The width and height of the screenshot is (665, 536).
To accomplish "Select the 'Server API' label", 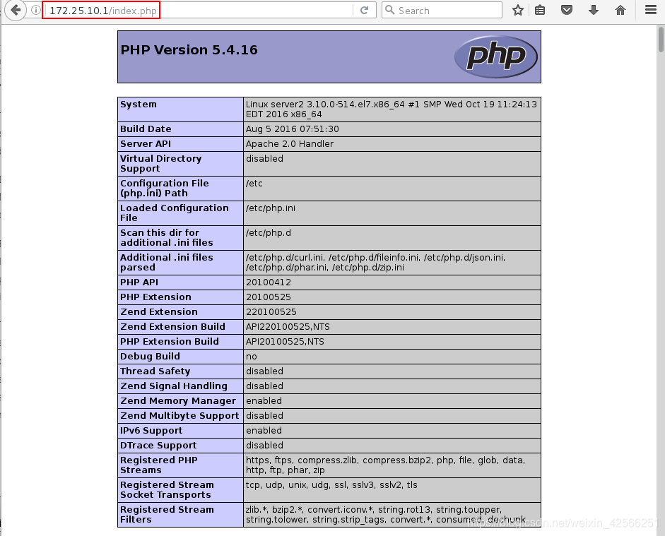I will 146,143.
